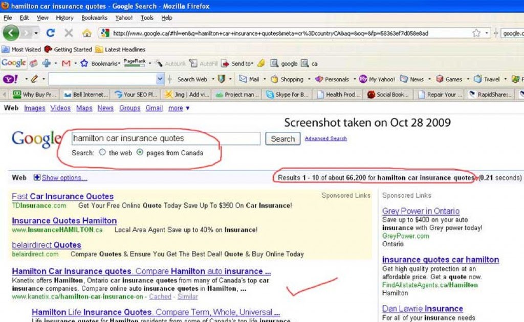Open dropdown arrow next to Yahoo Shopping
This screenshot has height=322, width=524.
309,79
